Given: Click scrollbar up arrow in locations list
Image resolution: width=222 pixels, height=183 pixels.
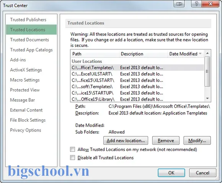Looking at the screenshot, I should tap(207, 53).
